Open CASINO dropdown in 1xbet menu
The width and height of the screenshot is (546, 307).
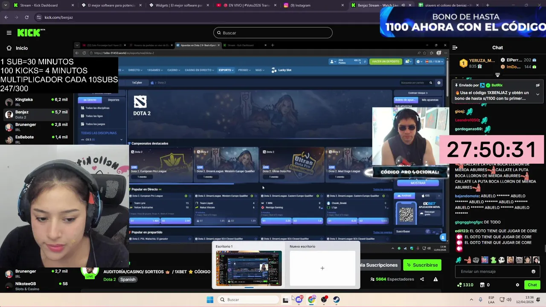(x=173, y=70)
